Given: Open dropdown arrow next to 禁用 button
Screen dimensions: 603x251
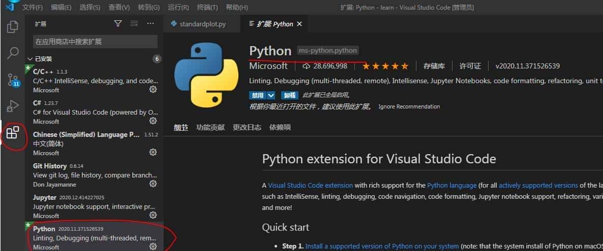Looking at the screenshot, I should (x=272, y=95).
